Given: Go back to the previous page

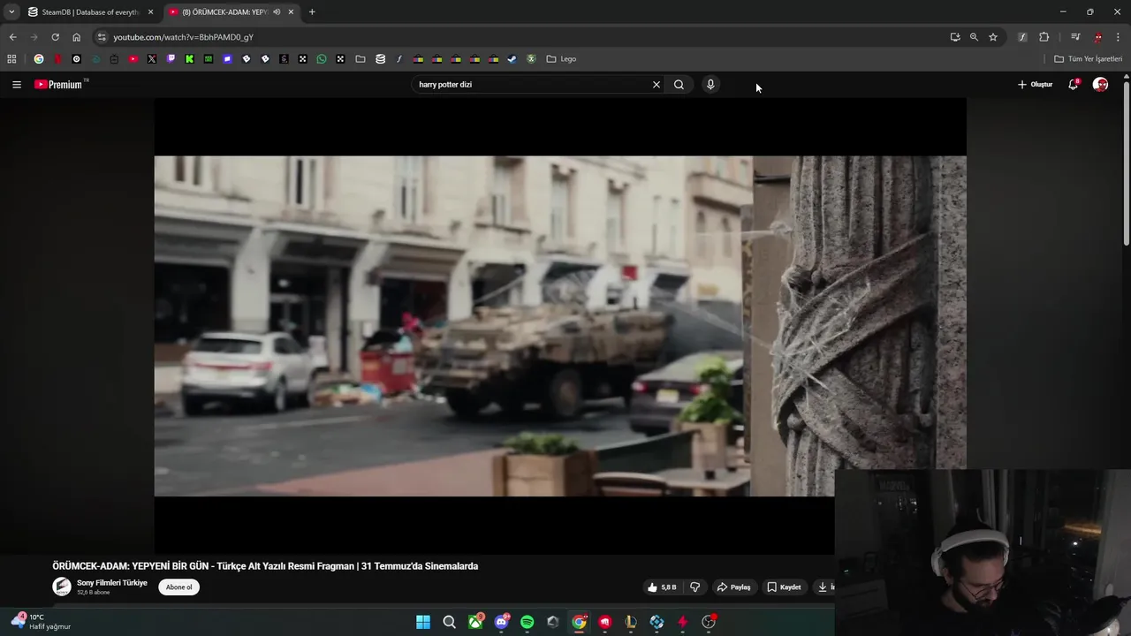Looking at the screenshot, I should click(x=12, y=37).
